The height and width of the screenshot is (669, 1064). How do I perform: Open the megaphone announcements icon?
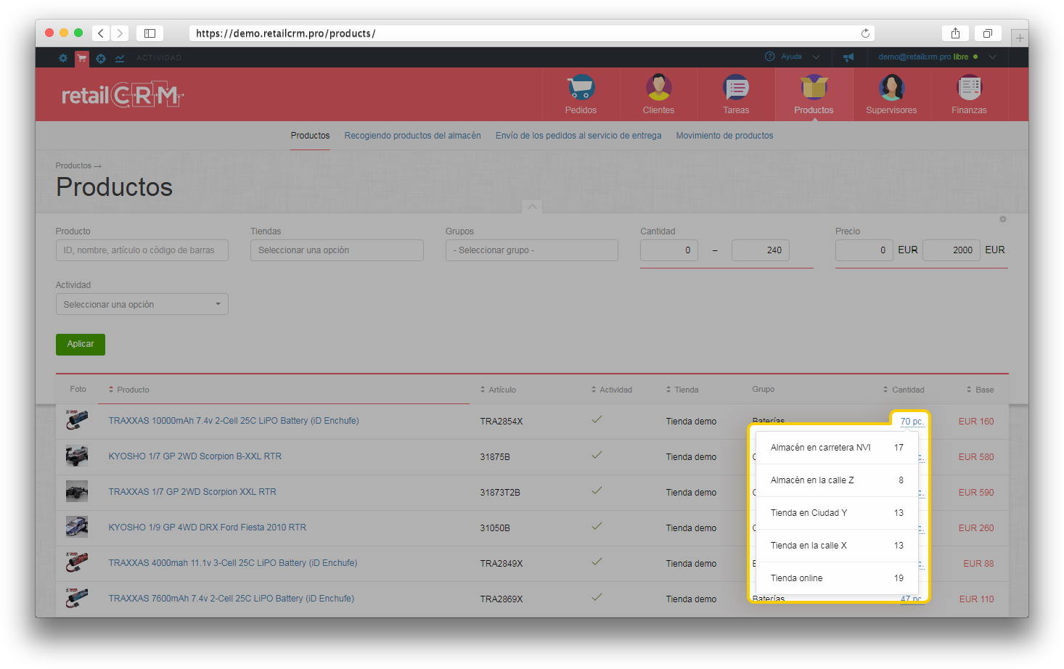(x=848, y=57)
